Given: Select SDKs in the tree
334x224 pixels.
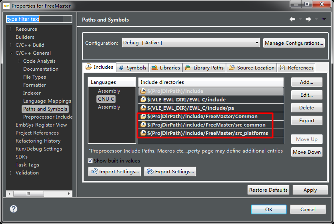Looking at the screenshot, I should click(x=22, y=157).
